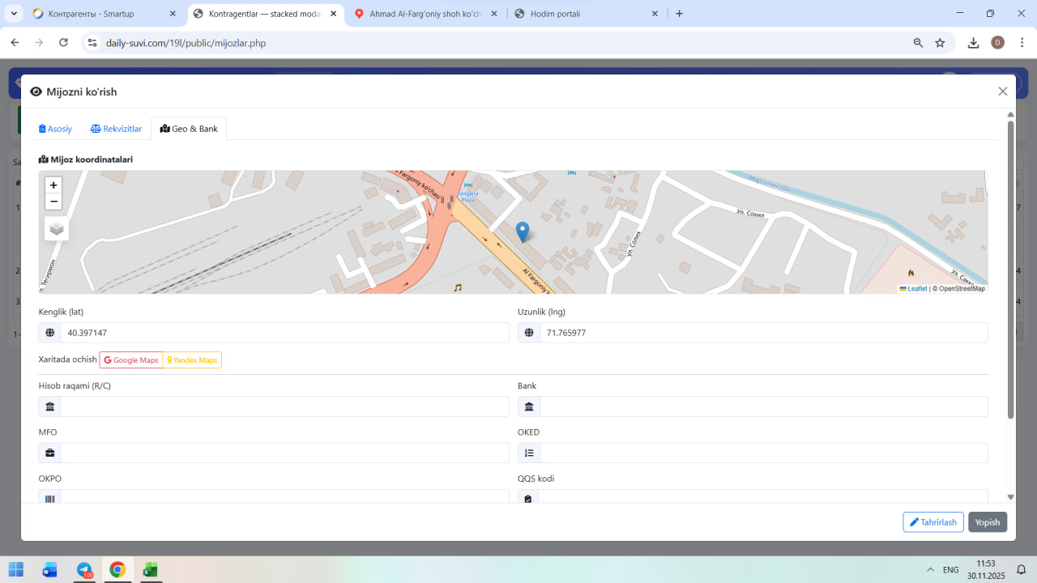Image resolution: width=1037 pixels, height=583 pixels.
Task: Open Chrome tab search dropdown
Action: 14,14
